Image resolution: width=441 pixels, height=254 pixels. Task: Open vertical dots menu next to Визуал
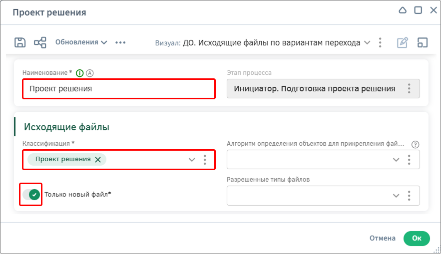(380, 42)
